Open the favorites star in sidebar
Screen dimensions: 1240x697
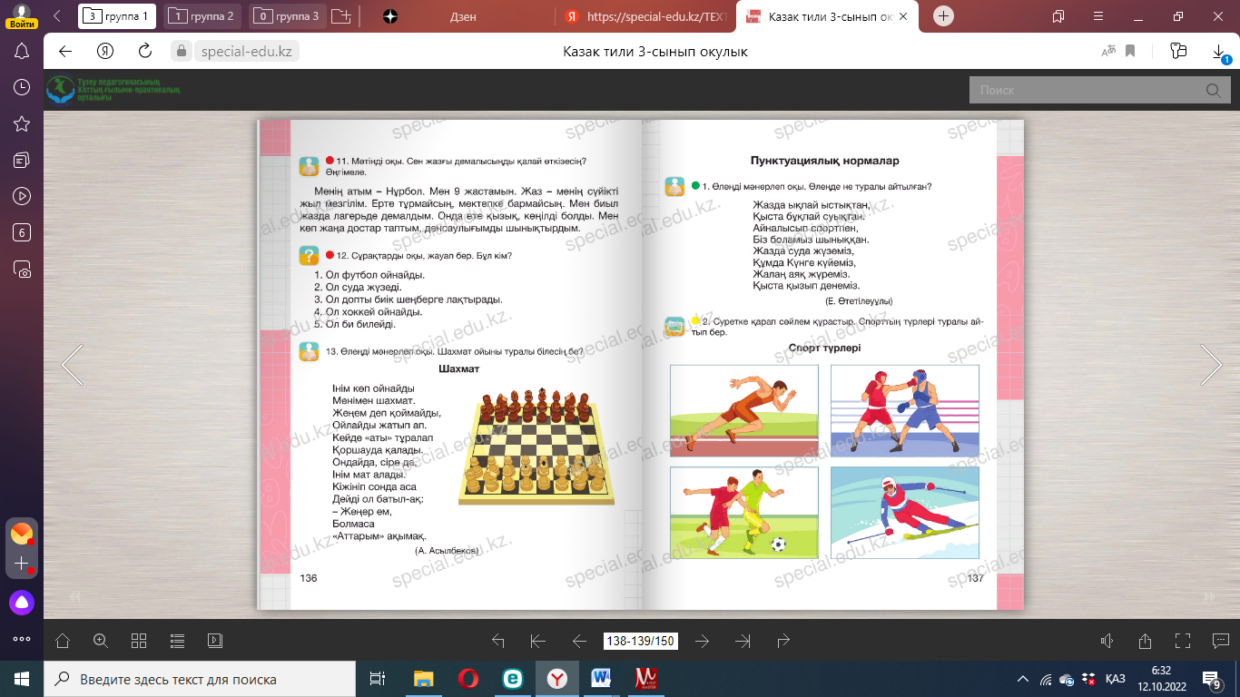23,123
